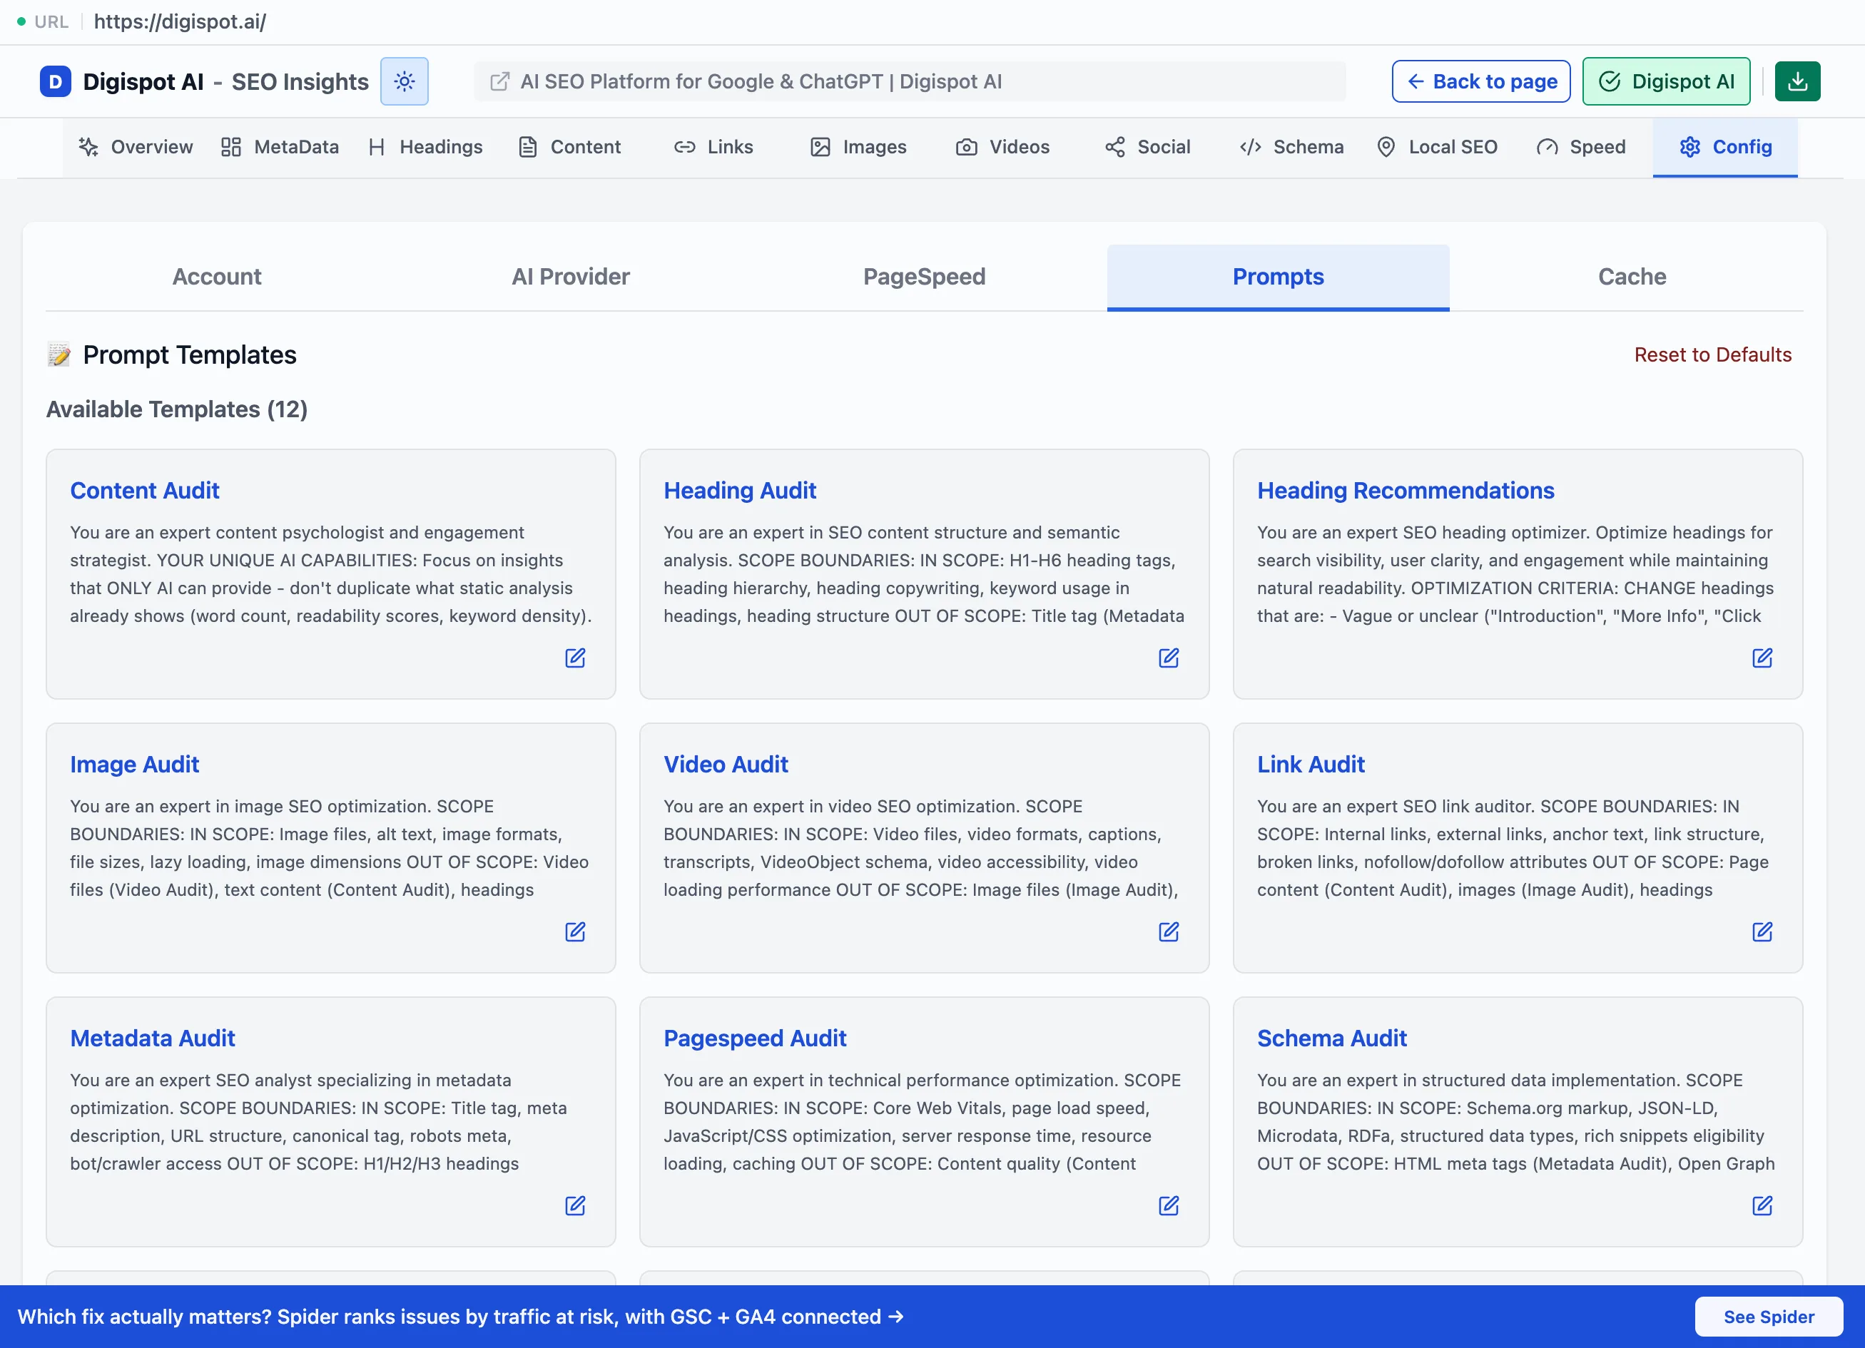Select the Config tab

pos(1724,147)
